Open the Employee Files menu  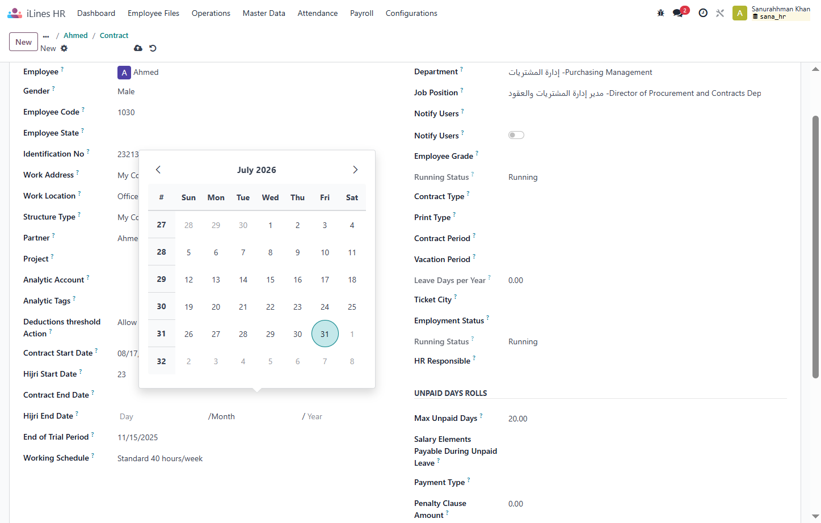153,13
